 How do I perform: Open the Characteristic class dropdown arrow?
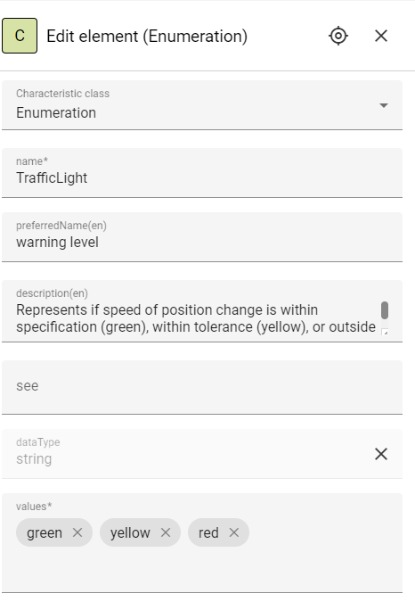pyautogui.click(x=384, y=105)
